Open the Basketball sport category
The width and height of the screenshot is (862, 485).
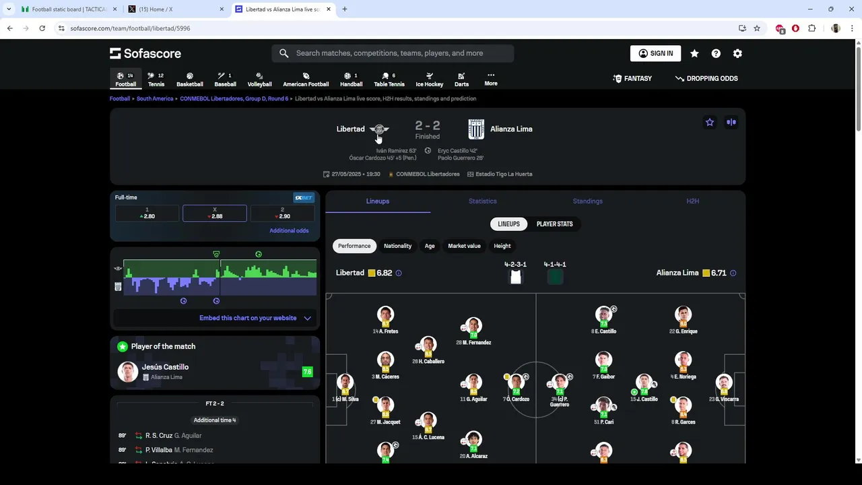click(x=190, y=79)
